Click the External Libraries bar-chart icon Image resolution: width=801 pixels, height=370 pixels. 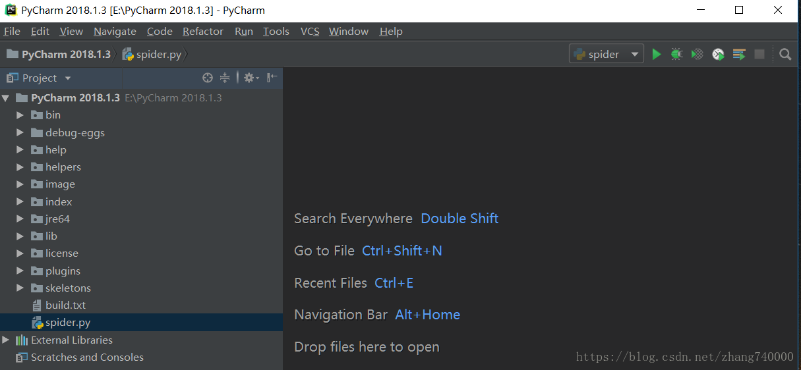[22, 340]
